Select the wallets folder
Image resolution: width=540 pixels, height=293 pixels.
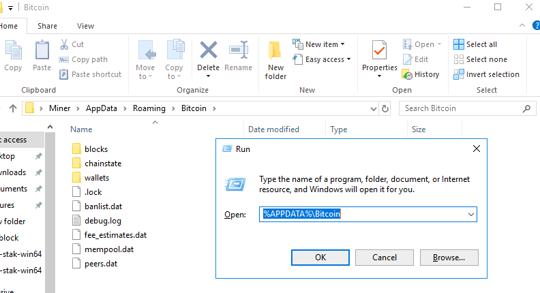(91, 178)
